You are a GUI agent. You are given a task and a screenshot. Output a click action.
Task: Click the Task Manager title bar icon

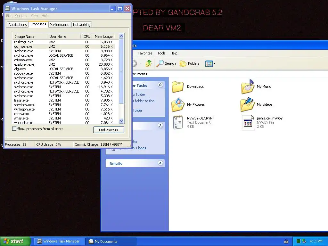tap(8, 9)
